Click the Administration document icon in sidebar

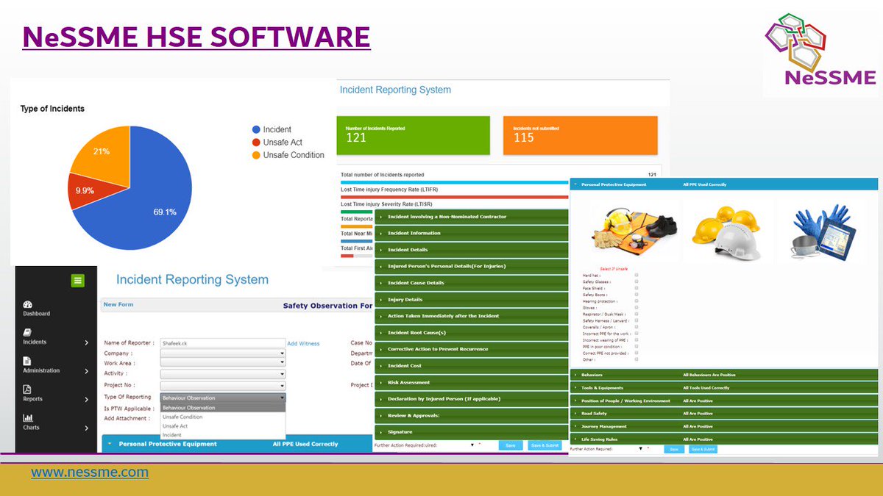click(27, 361)
